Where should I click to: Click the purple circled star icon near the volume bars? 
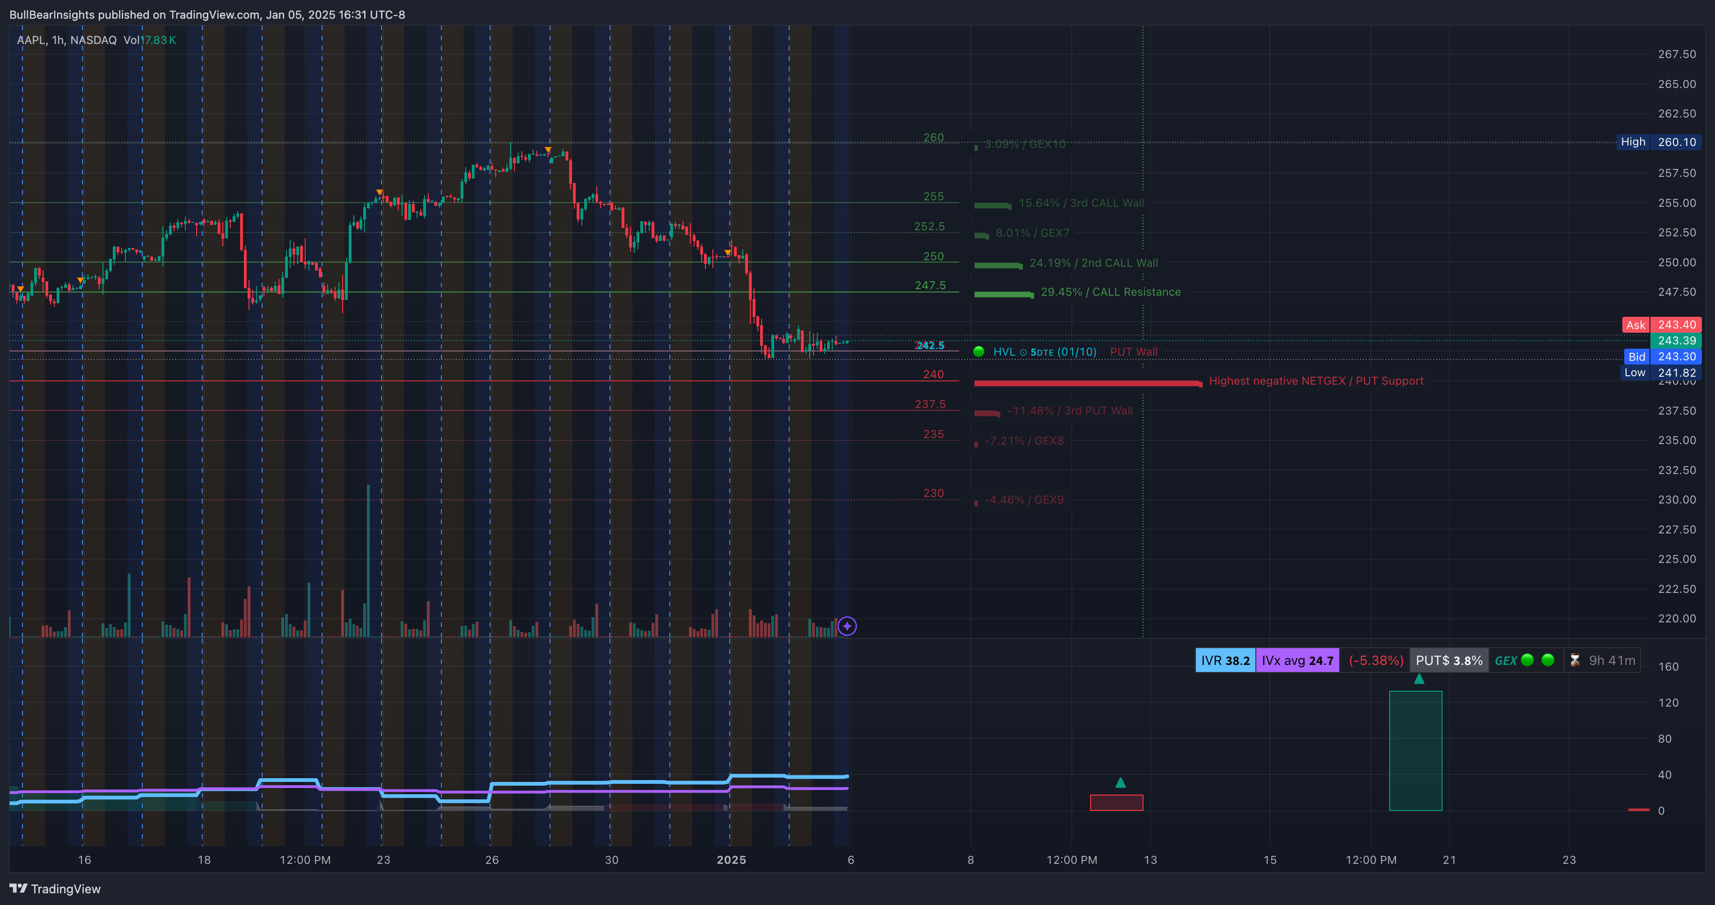coord(847,626)
